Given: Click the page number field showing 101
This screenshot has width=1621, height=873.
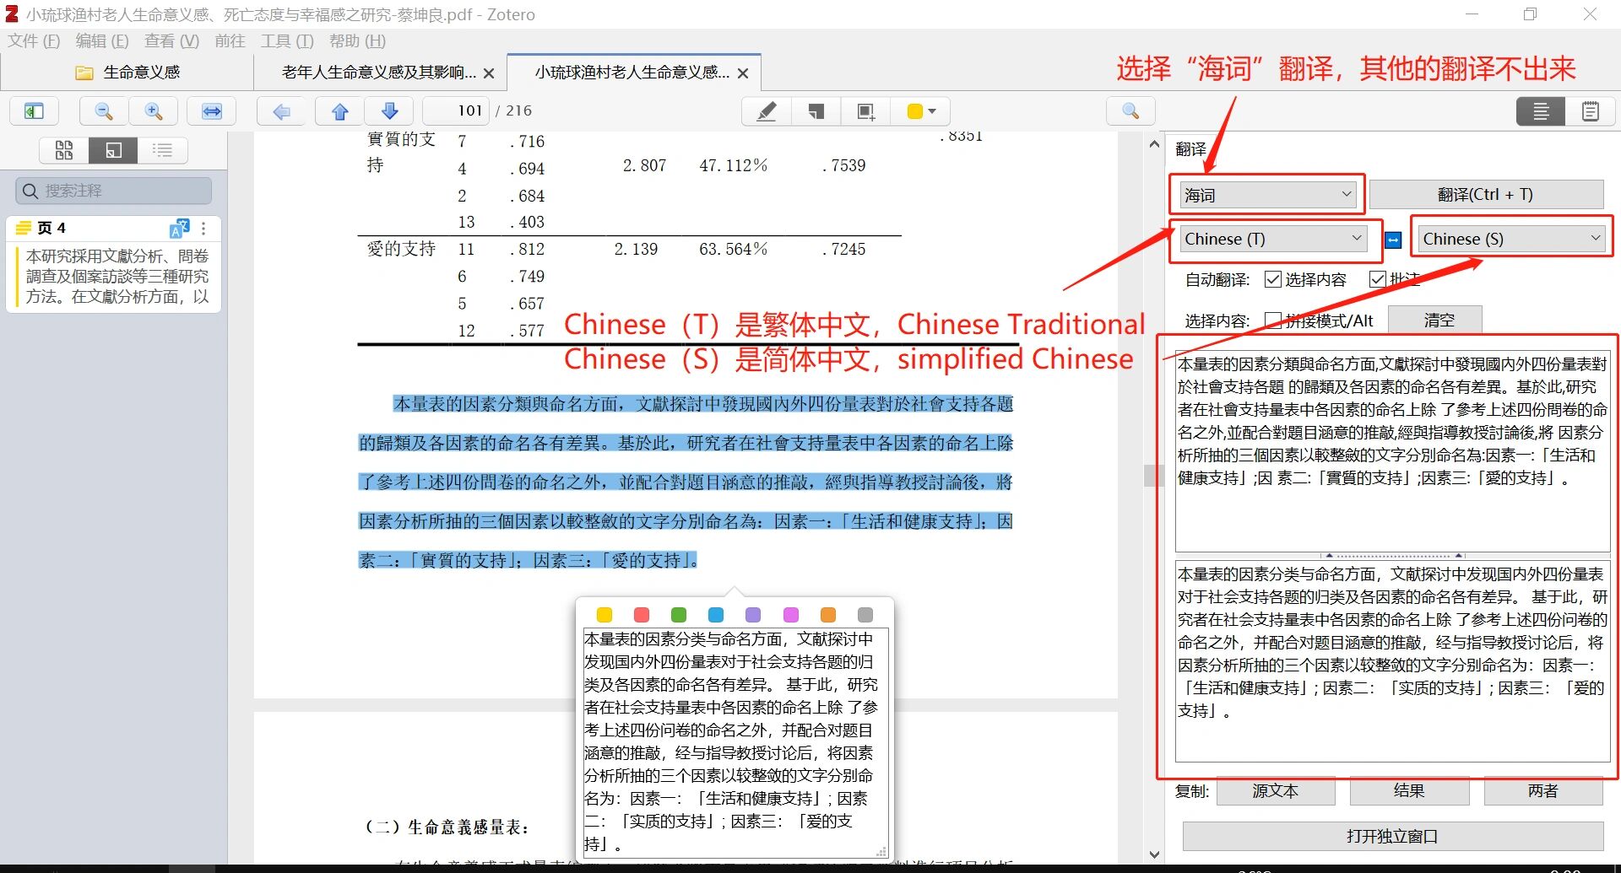Looking at the screenshot, I should (457, 110).
